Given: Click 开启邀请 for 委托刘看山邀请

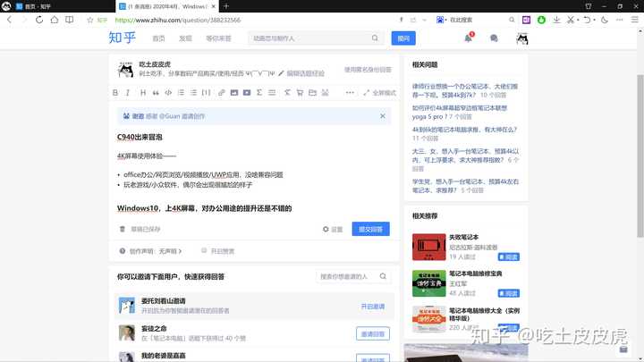Looking at the screenshot, I should click(373, 307).
